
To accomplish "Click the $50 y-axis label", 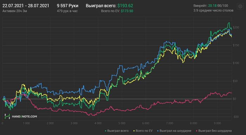I will coord(235,81).
